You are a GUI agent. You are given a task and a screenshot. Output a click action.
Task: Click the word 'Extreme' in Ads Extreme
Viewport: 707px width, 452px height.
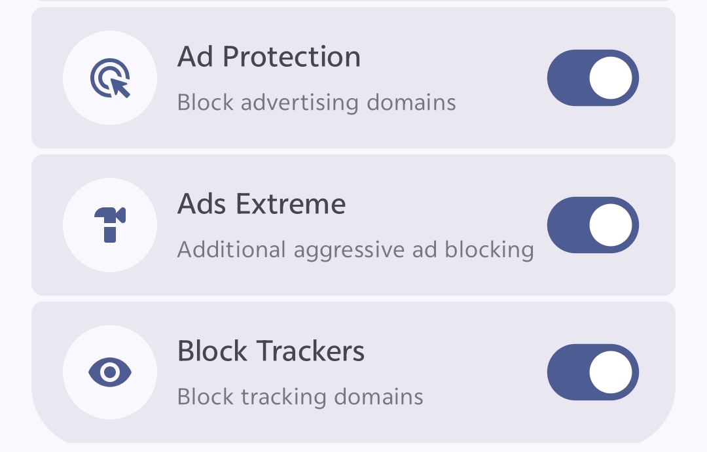click(291, 205)
